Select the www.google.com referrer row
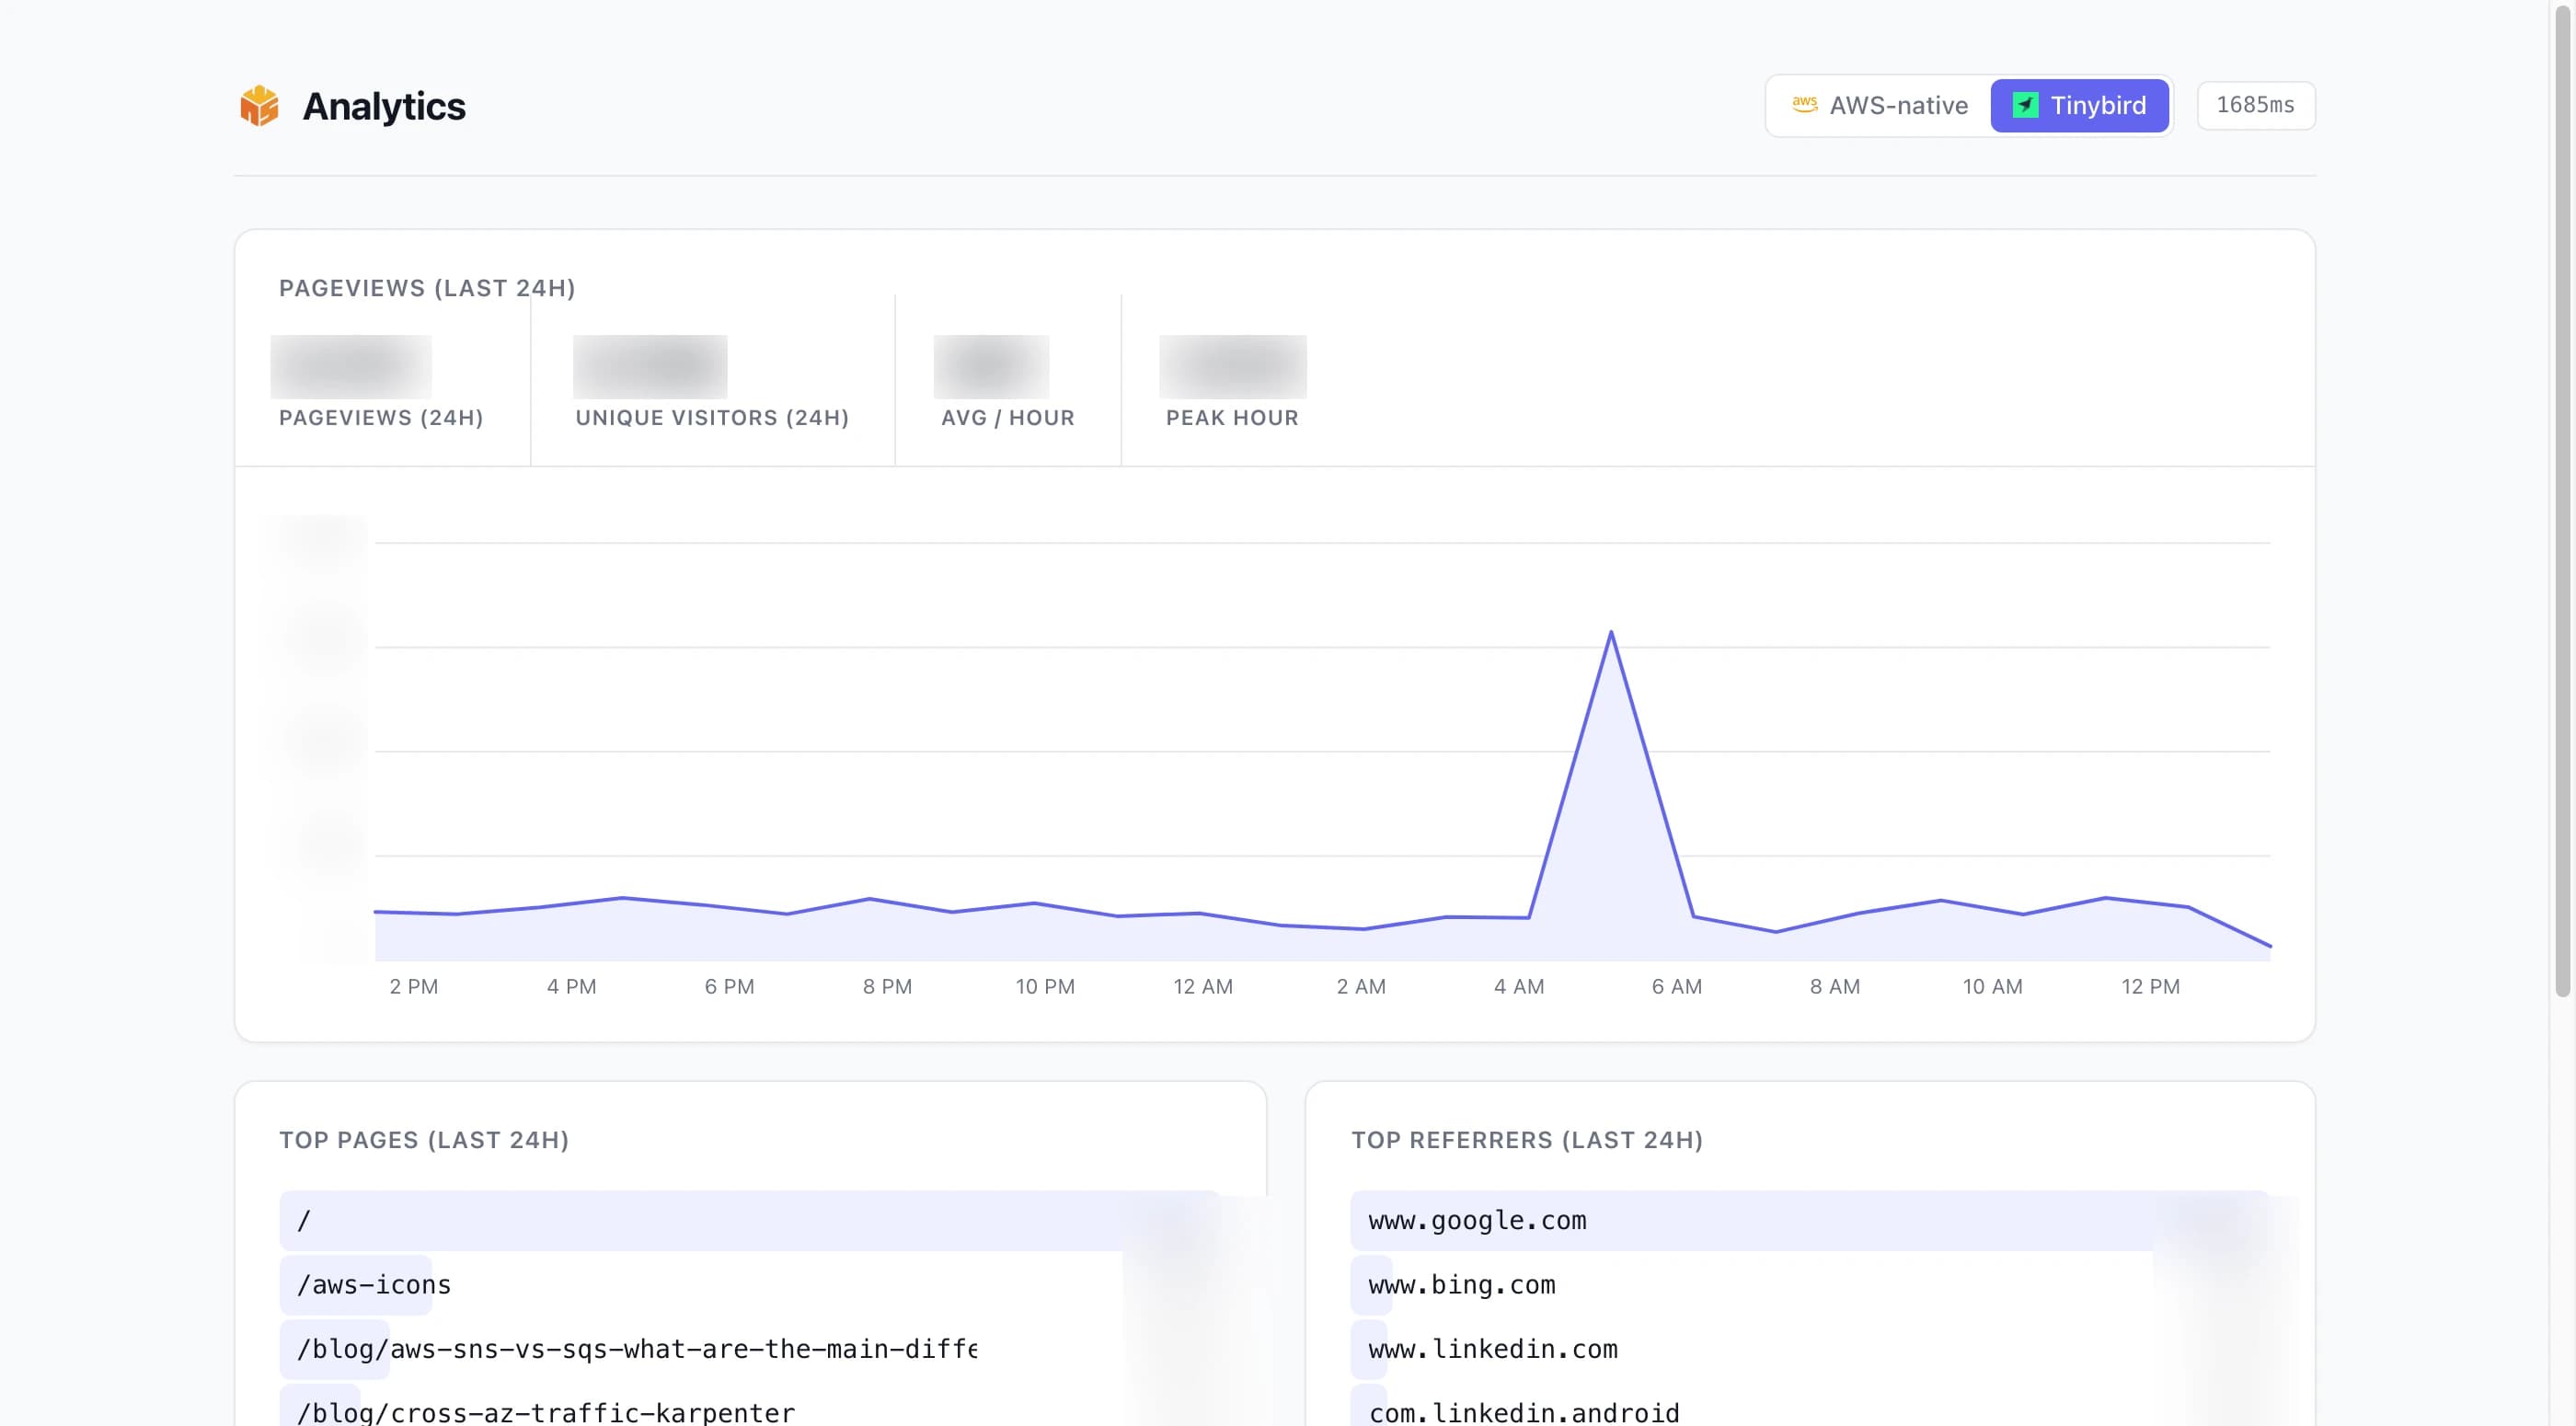The image size is (2576, 1426). tap(1810, 1220)
